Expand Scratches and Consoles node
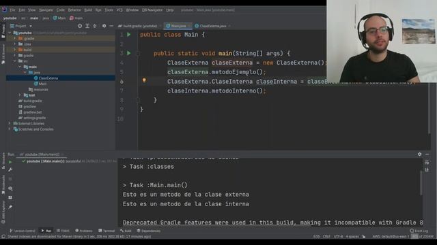The image size is (437, 245). [x=10, y=129]
